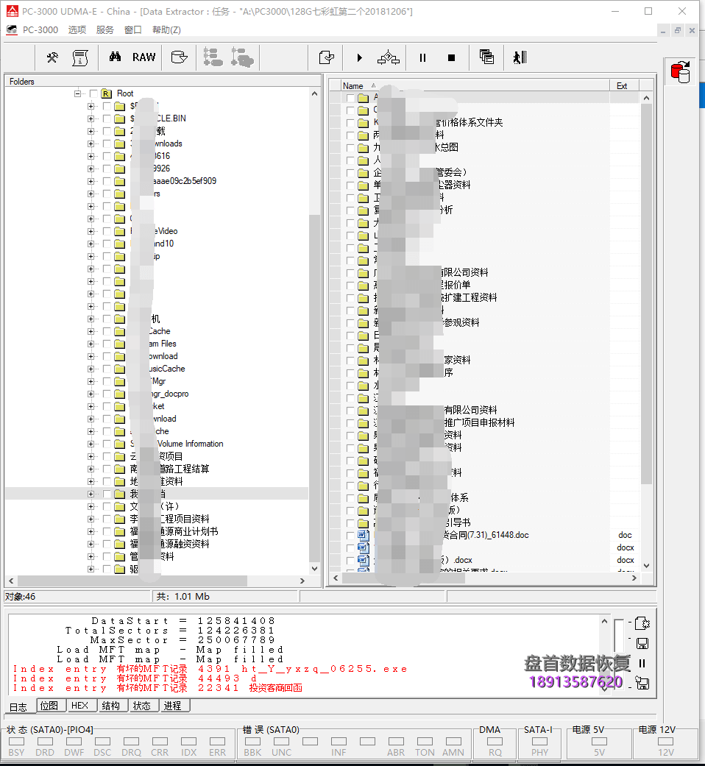Click the folder tree structure icon
Screen dimensions: 705x766
click(x=213, y=57)
